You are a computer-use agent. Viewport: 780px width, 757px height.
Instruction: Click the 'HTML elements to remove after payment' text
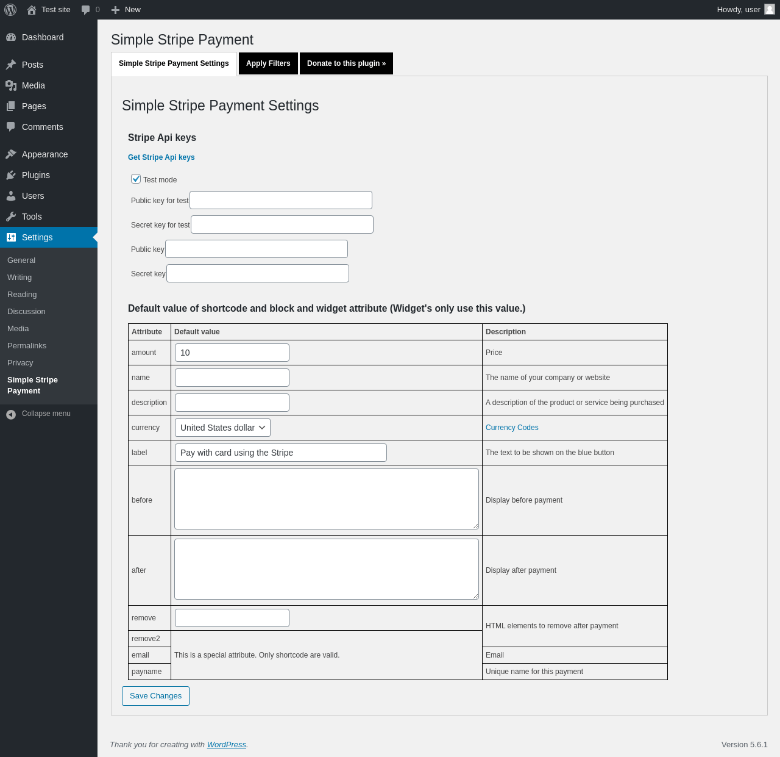[x=552, y=626]
